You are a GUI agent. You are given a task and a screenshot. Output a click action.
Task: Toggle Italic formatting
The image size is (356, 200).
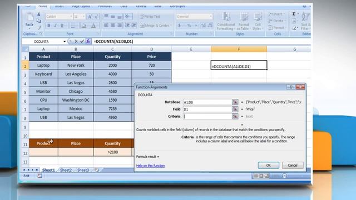tap(55, 26)
